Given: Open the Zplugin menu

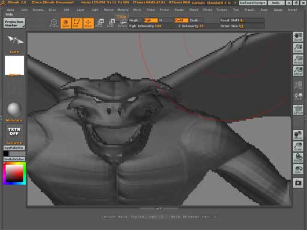Looking at the screenshot, I should [278, 10].
